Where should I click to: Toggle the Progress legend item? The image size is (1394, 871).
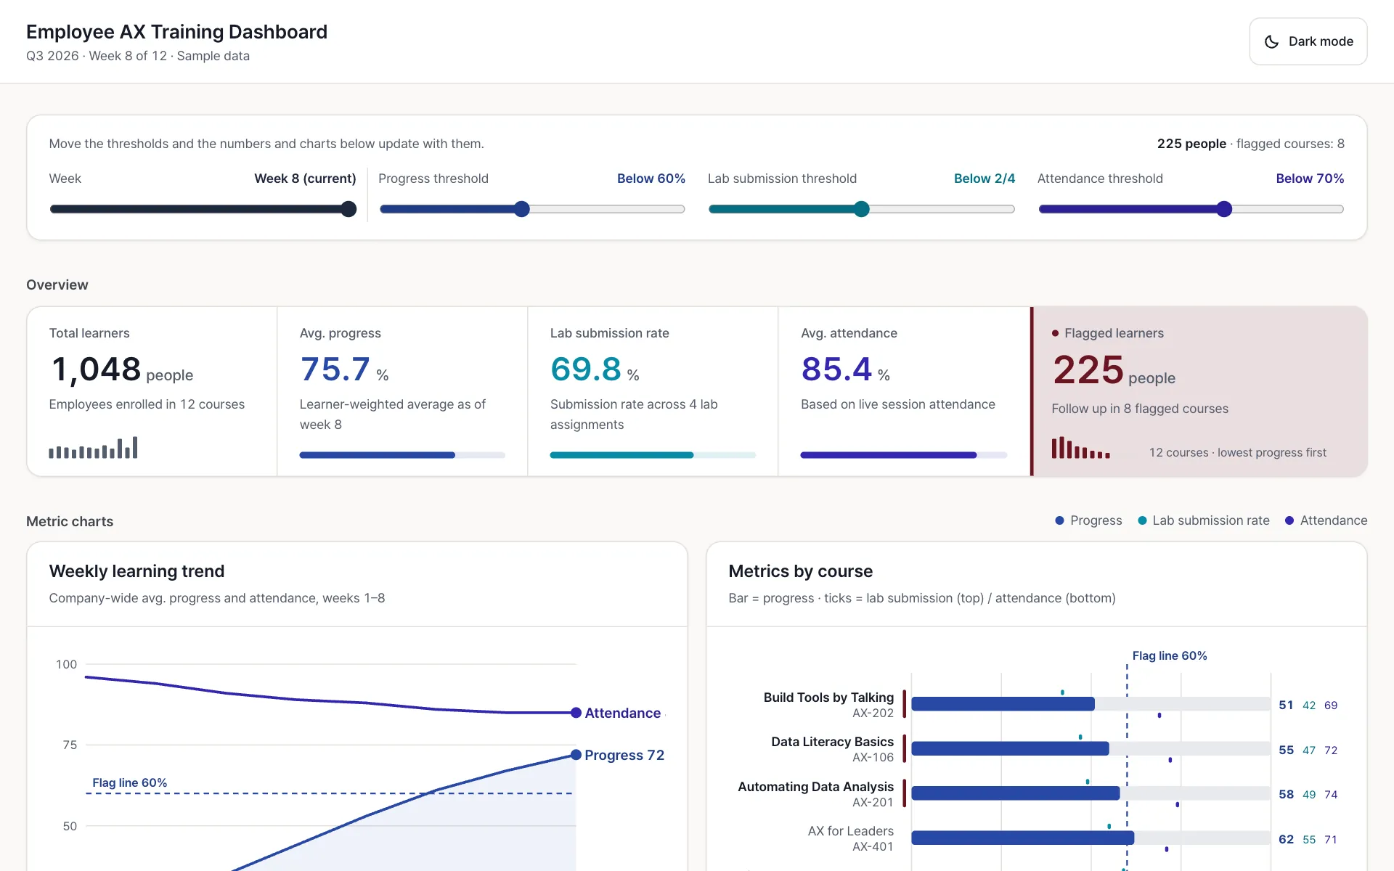click(1088, 520)
